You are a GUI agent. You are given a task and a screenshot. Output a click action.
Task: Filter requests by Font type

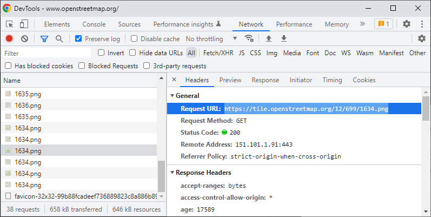(313, 53)
